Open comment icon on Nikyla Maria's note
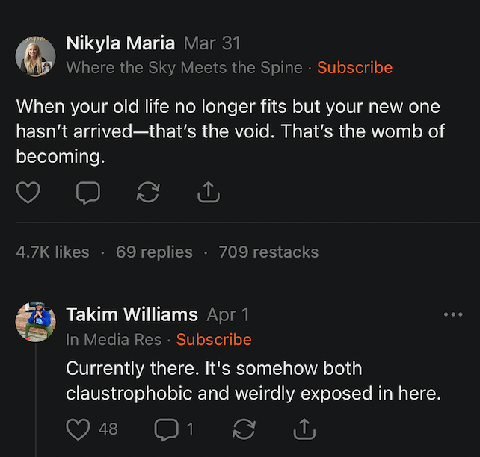 (88, 193)
